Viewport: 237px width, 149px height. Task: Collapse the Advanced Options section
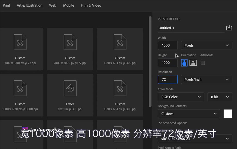tap(173, 123)
